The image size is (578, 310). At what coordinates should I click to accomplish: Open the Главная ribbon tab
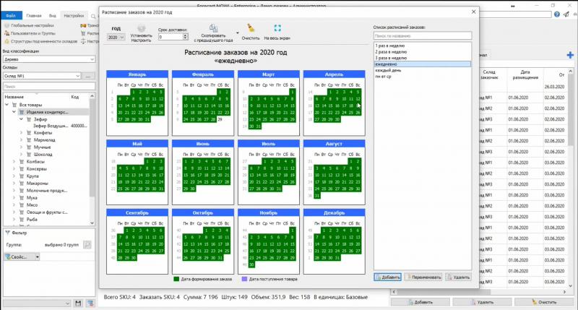click(x=33, y=14)
